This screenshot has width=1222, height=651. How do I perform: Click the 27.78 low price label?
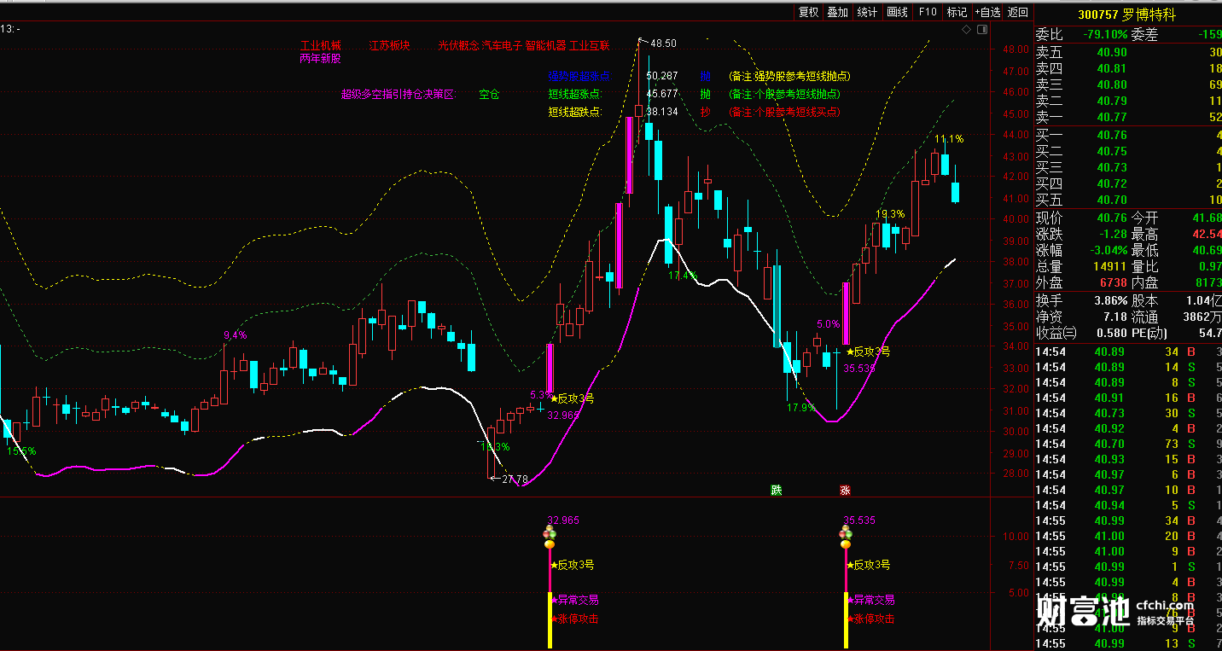(x=515, y=480)
